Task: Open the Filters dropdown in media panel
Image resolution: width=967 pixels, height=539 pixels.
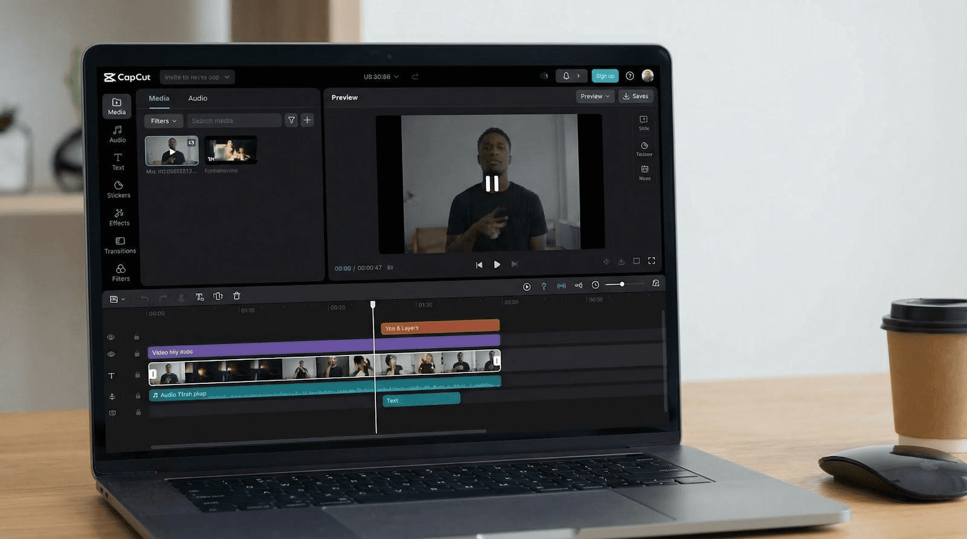Action: click(x=164, y=121)
